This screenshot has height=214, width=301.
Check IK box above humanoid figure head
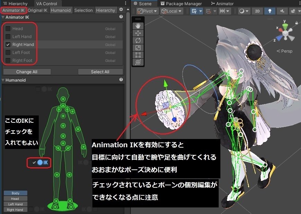pyautogui.click(x=38, y=89)
